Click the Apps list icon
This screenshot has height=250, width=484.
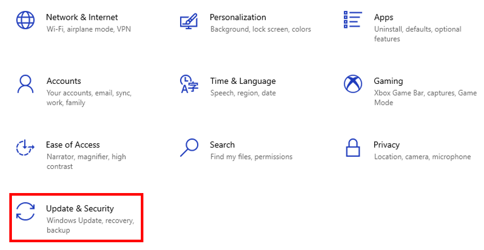tap(353, 20)
